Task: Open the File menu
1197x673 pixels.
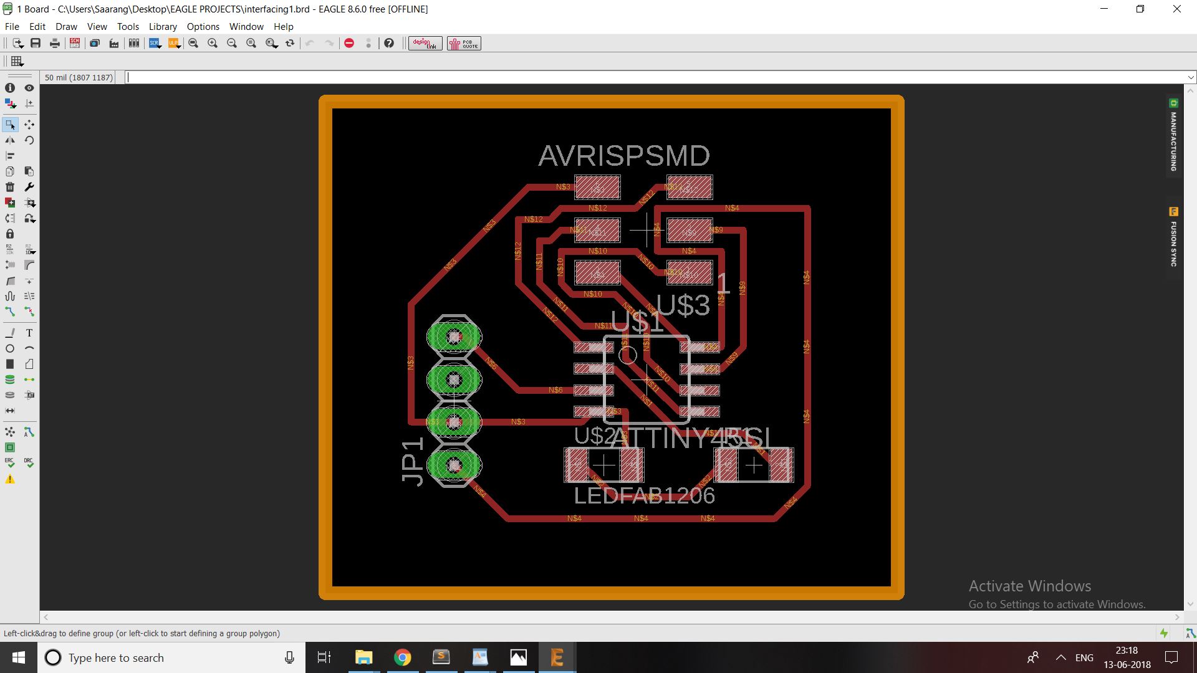Action: (x=12, y=27)
